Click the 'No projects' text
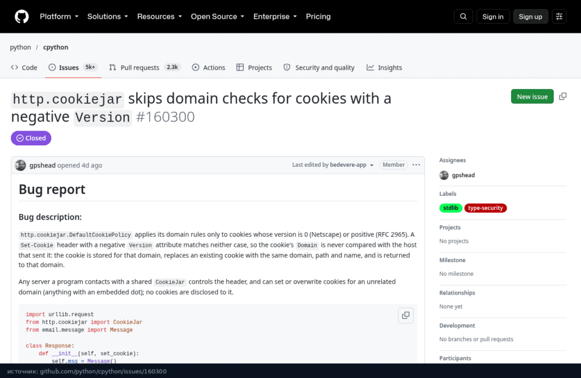Viewport: 581px width, 378px height. pyautogui.click(x=454, y=241)
